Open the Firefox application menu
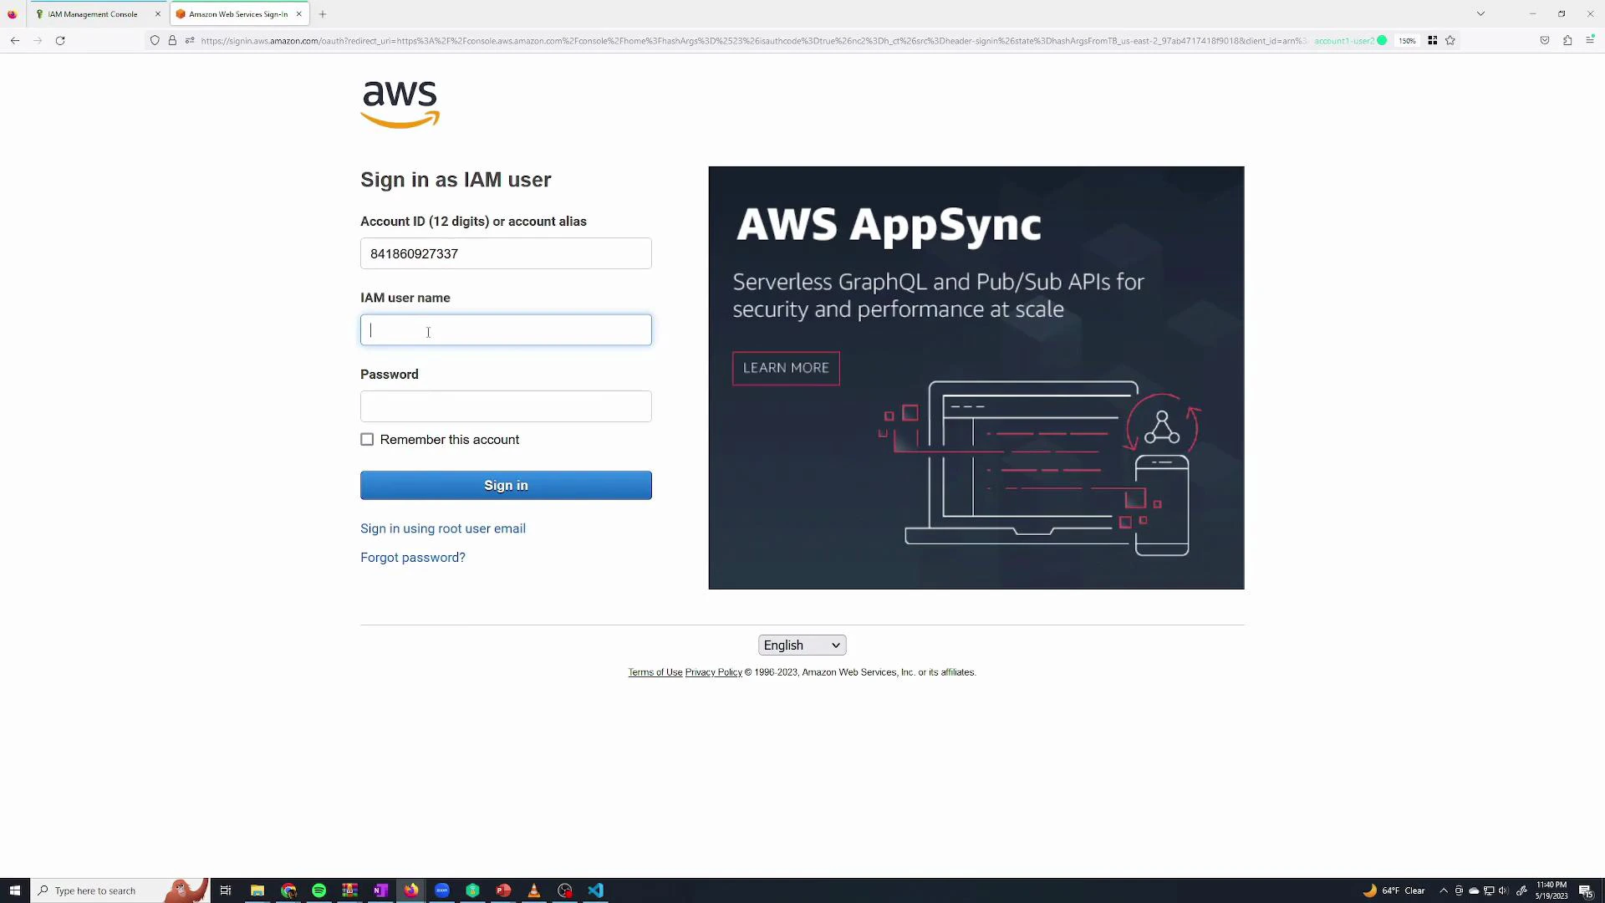1605x903 pixels. point(1591,40)
